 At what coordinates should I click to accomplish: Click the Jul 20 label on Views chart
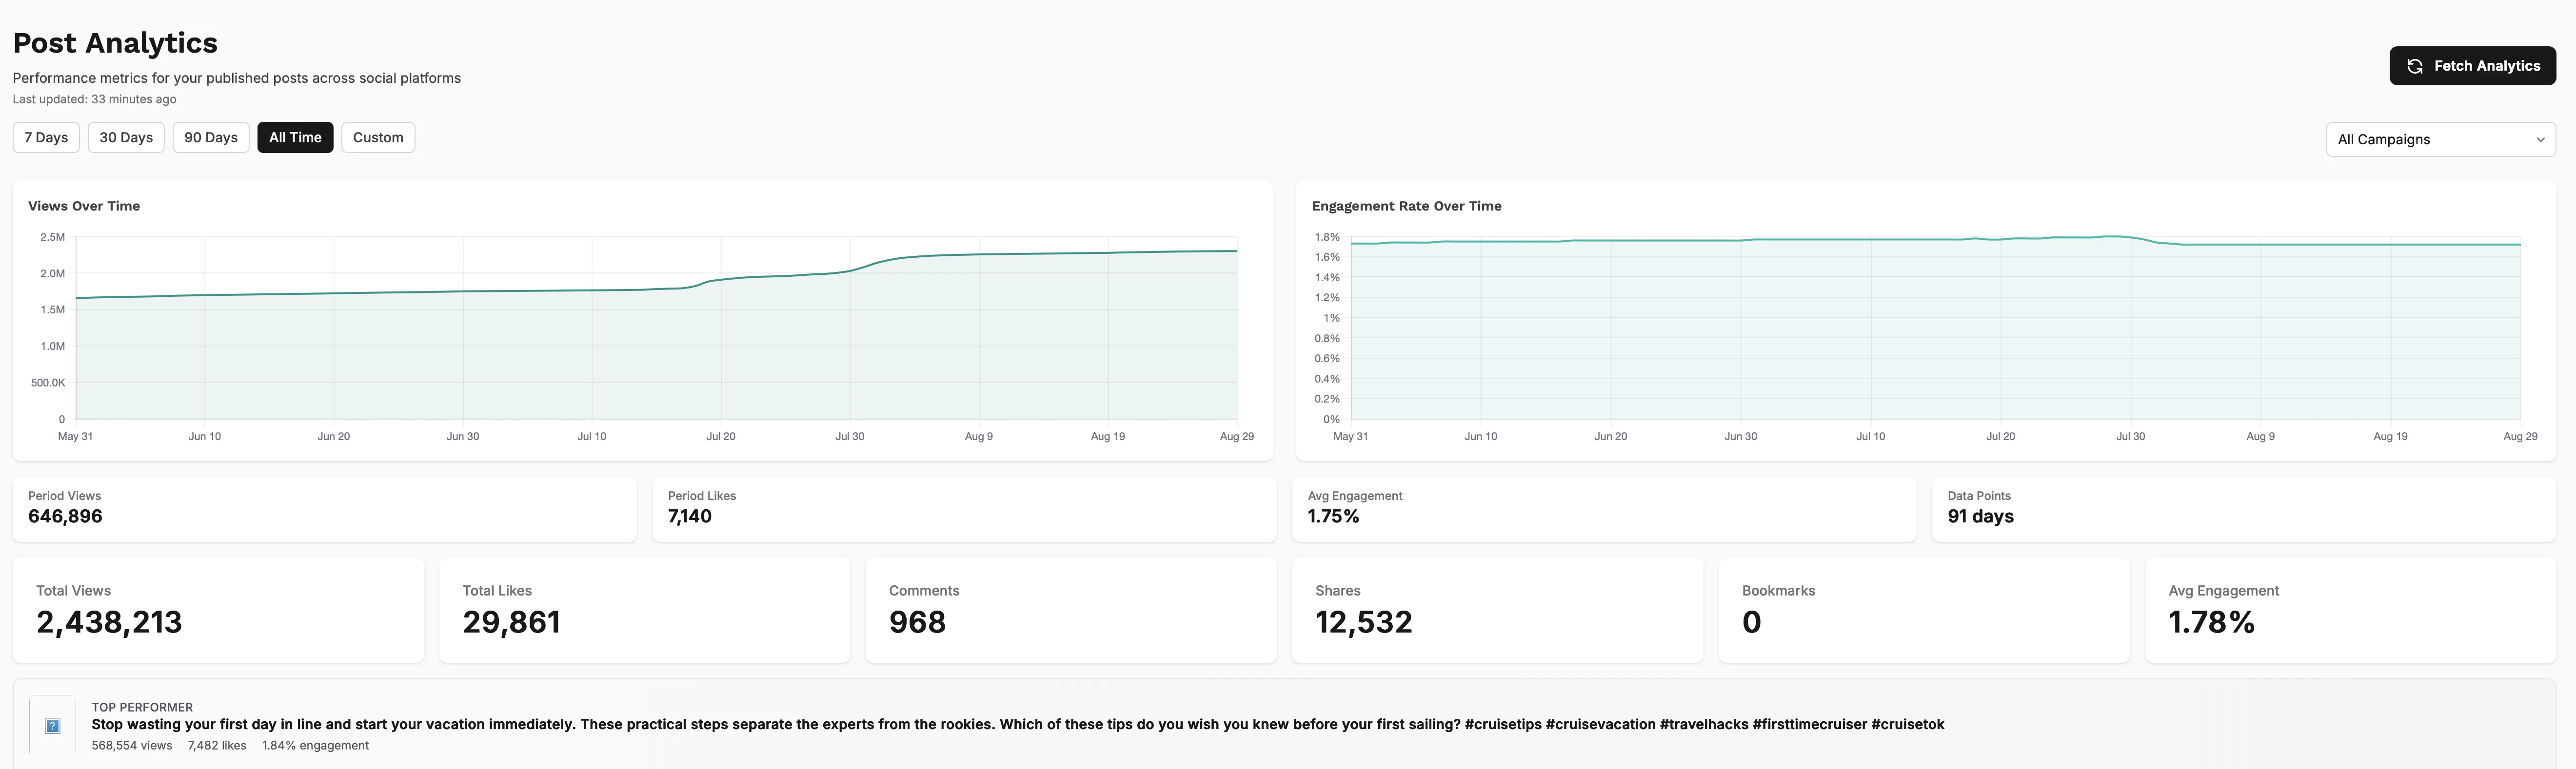coord(720,437)
